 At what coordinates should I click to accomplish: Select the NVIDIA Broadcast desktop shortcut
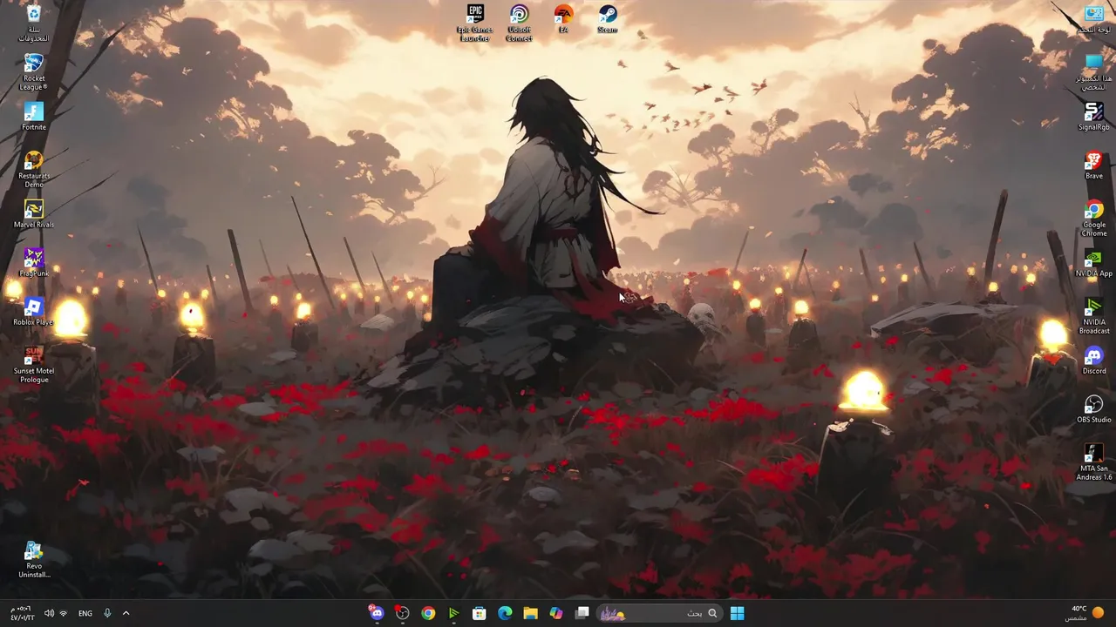click(x=1094, y=316)
